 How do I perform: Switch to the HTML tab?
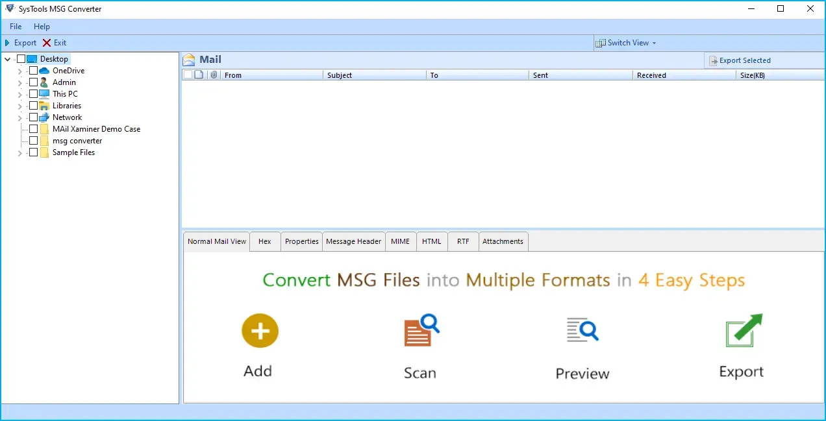(x=432, y=241)
